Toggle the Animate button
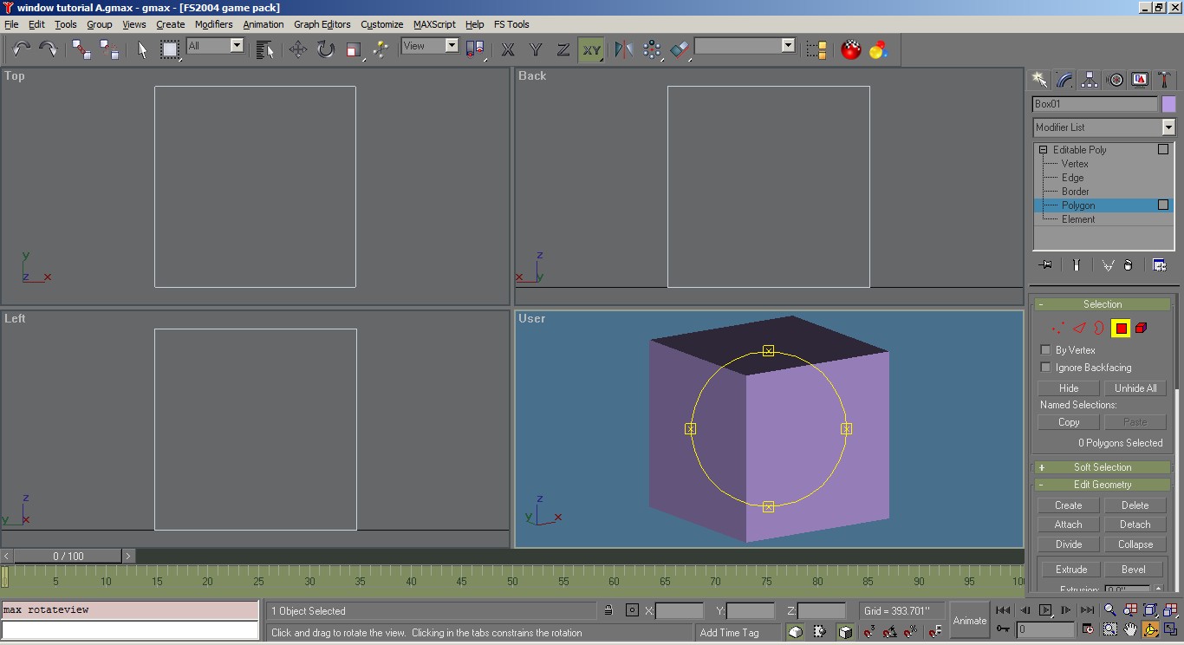 [x=969, y=620]
